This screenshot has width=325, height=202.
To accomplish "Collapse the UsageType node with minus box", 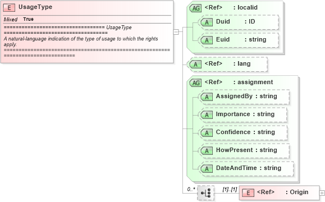I will pos(176,32).
